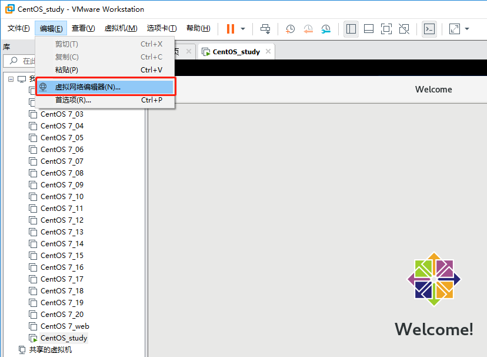The image size is (487, 357).
Task: Click the library search input field
Action: [24, 61]
